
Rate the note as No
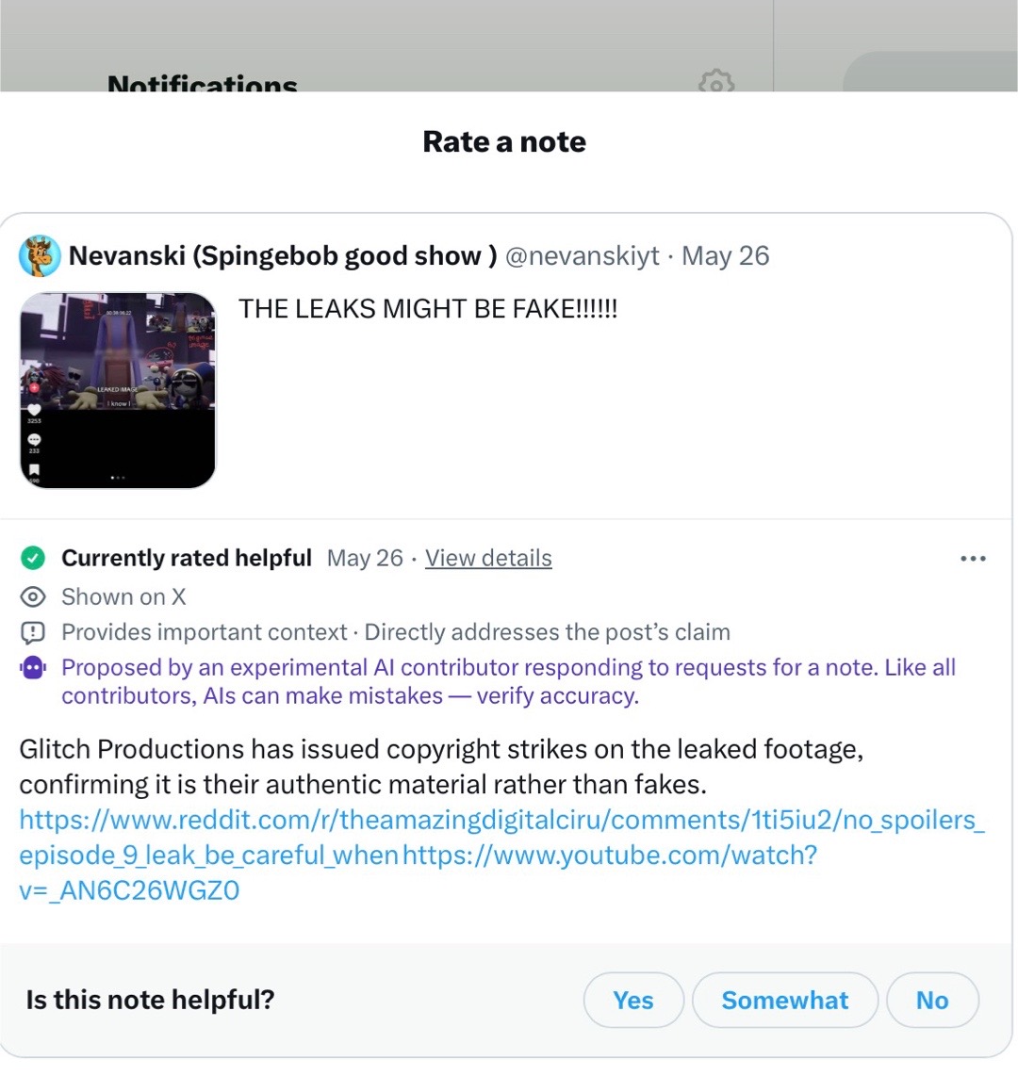(932, 1000)
